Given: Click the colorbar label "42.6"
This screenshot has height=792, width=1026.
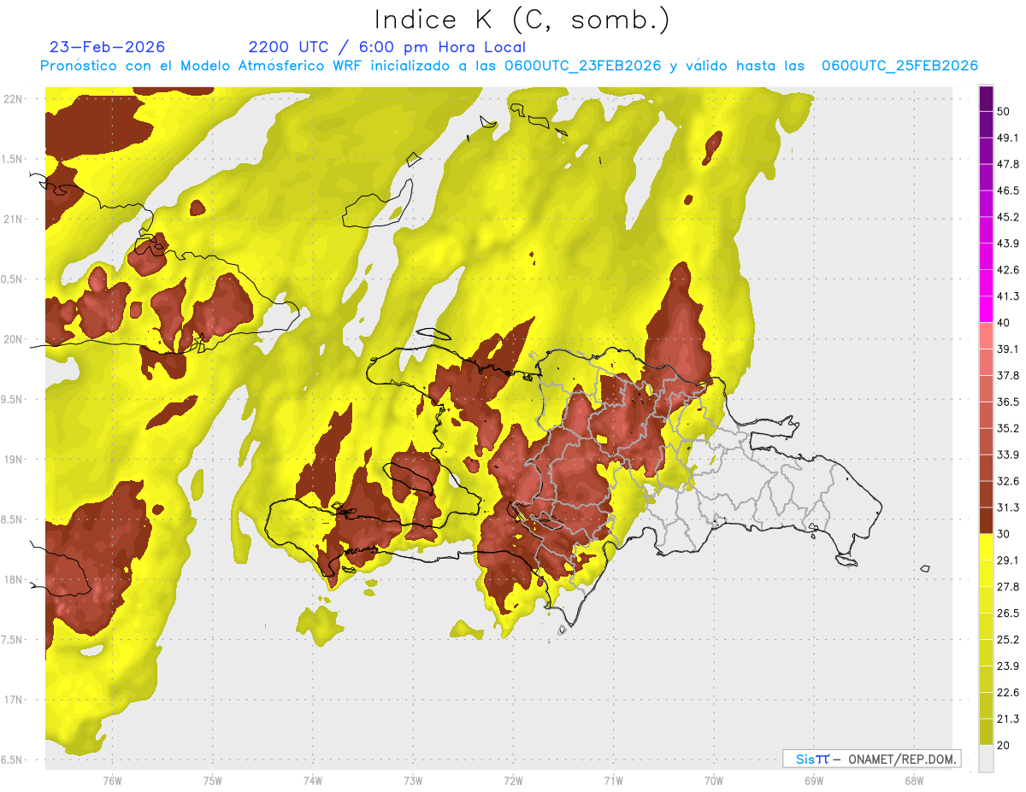Looking at the screenshot, I should [x=1008, y=270].
